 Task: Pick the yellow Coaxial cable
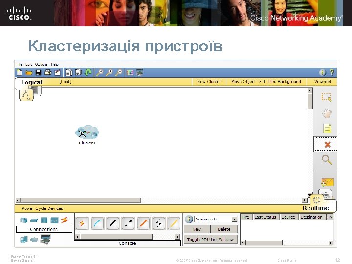point(174,223)
